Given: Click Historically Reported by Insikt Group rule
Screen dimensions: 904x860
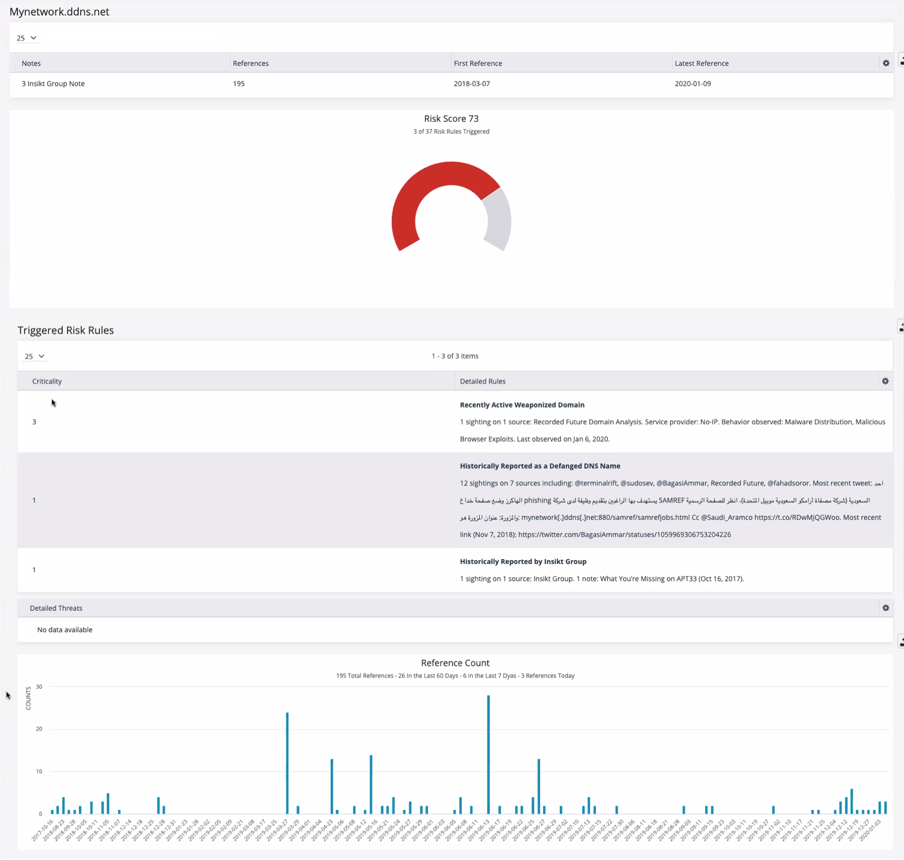Looking at the screenshot, I should point(523,561).
